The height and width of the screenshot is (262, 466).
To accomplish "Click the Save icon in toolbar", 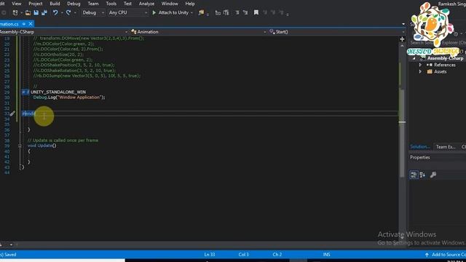I will click(36, 12).
